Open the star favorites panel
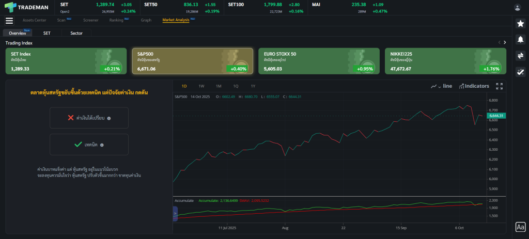The width and height of the screenshot is (529, 239). click(520, 23)
